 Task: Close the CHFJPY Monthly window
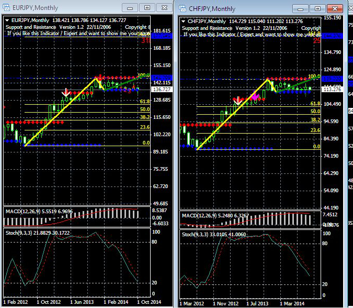335,9
